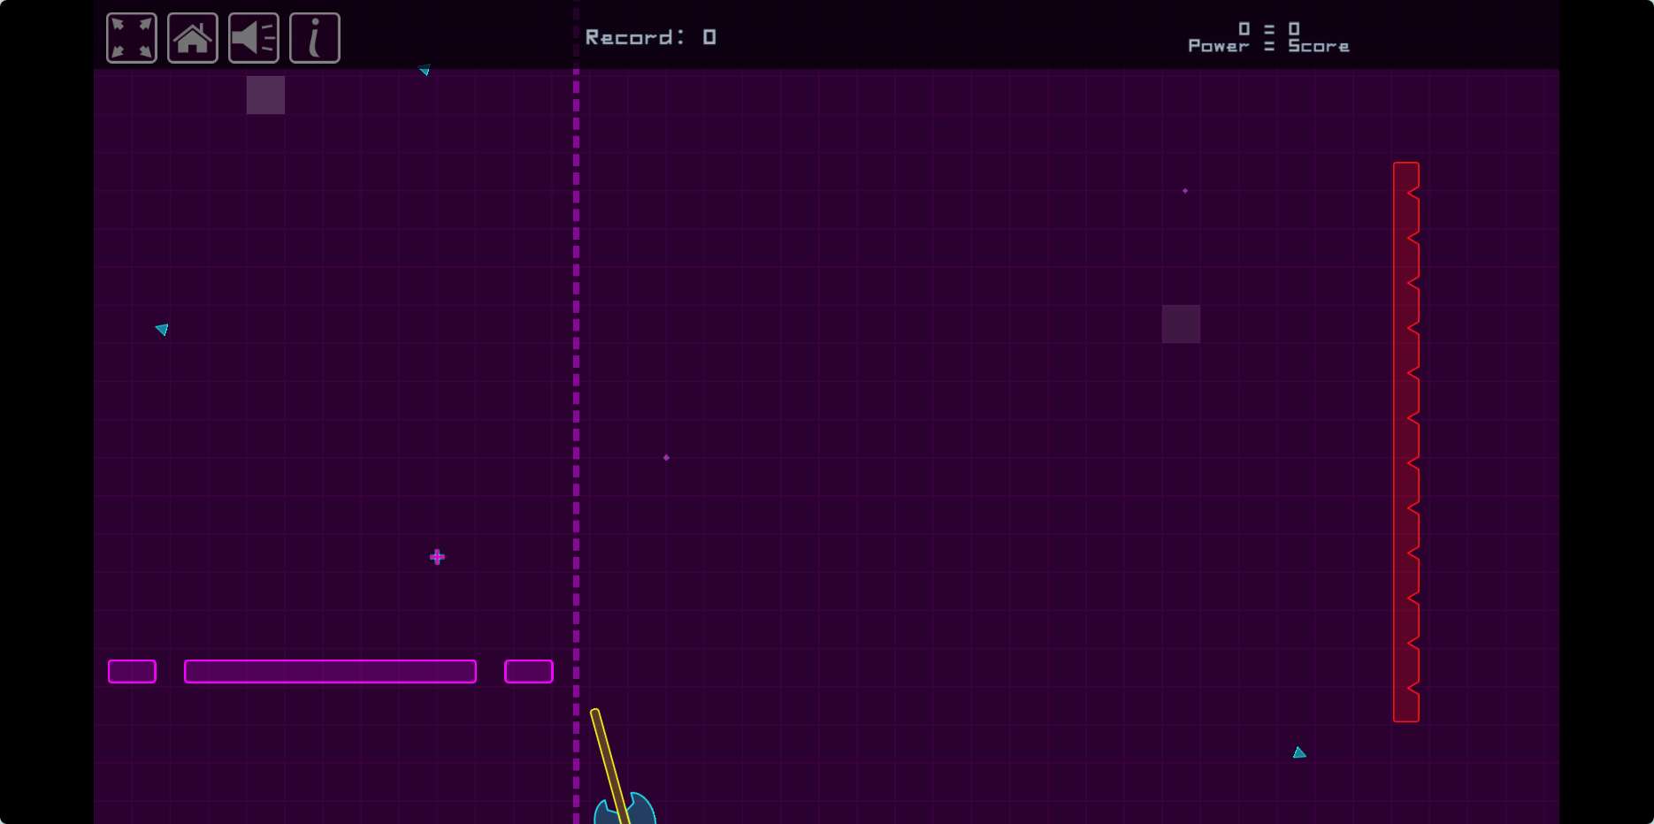Screen dimensions: 1654x824
Task: Click the Power label
Action: [x=1218, y=46]
